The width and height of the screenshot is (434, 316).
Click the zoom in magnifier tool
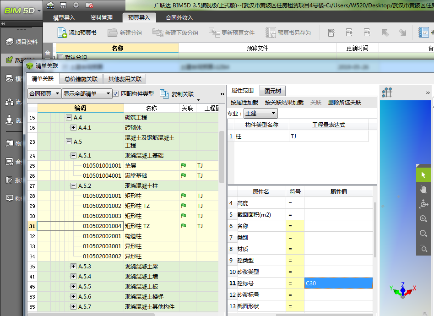click(423, 219)
